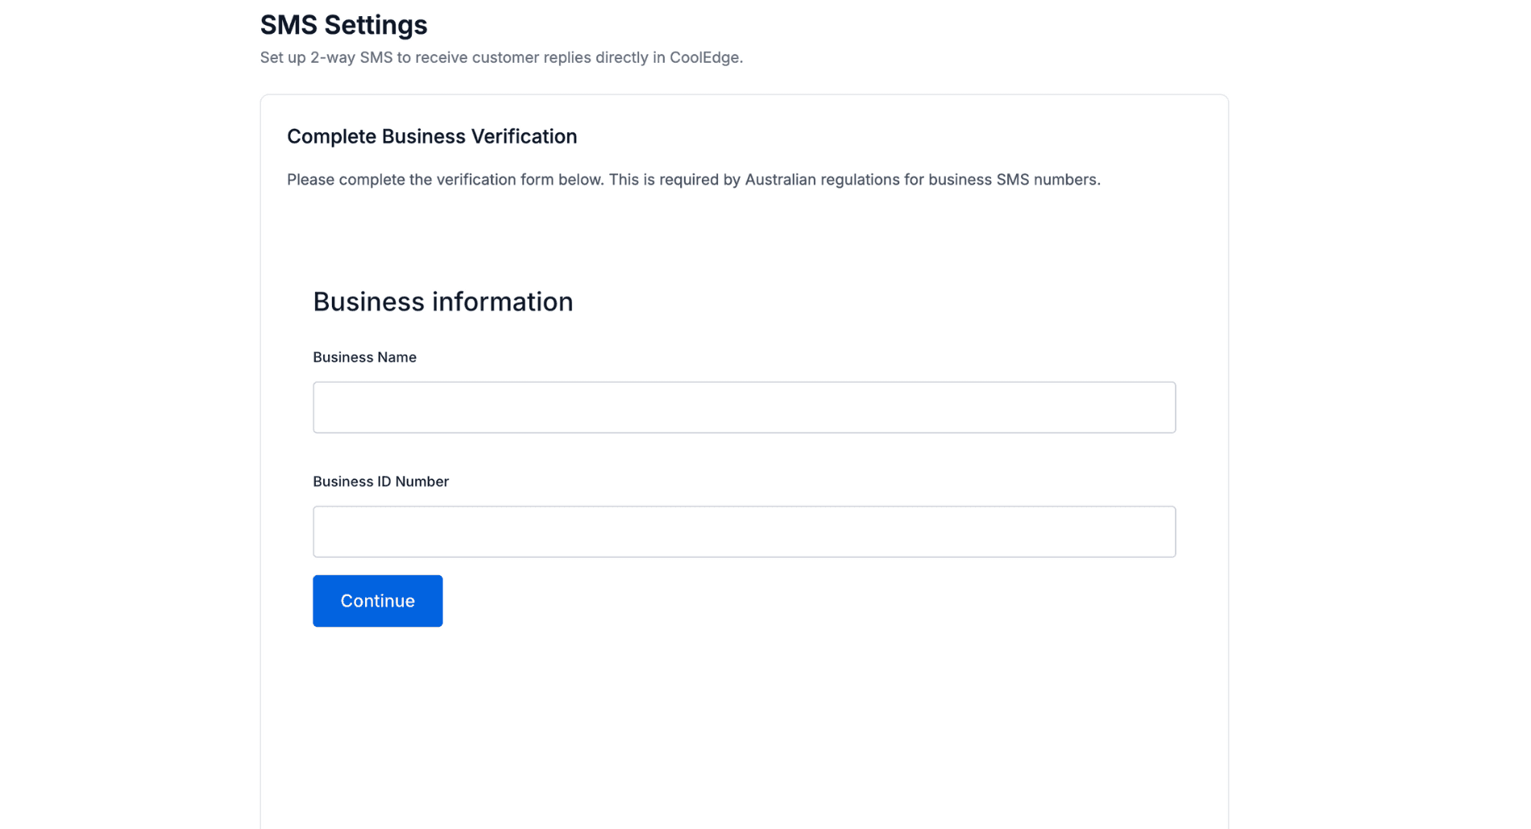The image size is (1531, 829).
Task: Click inside the Business ID Number input field
Action: click(x=743, y=531)
